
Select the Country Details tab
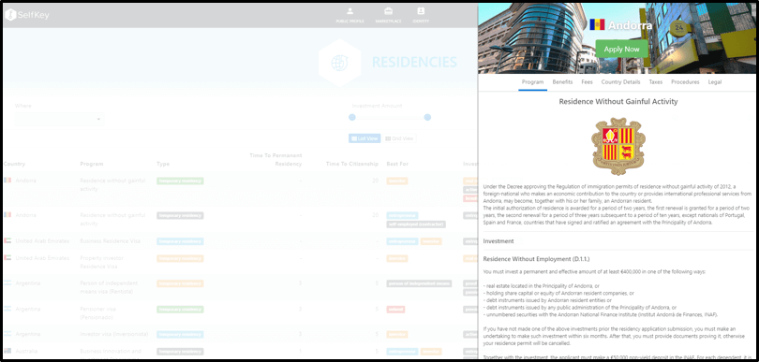[620, 82]
